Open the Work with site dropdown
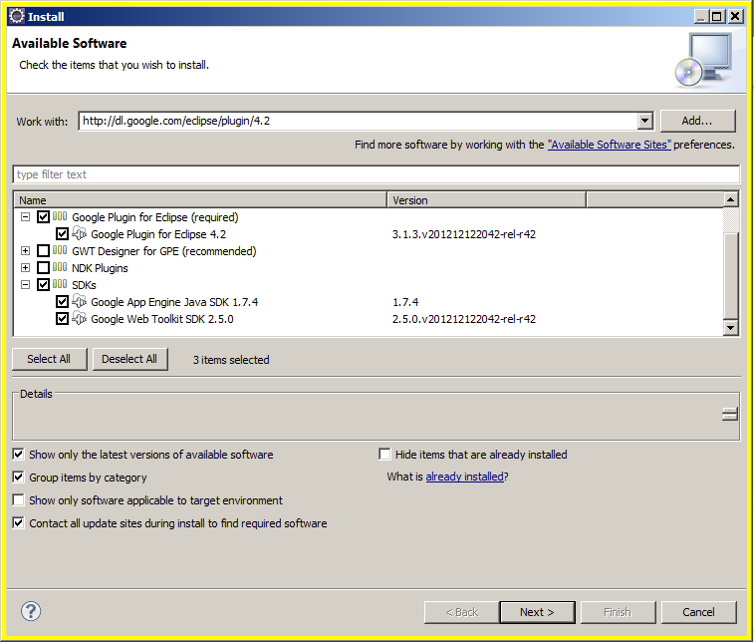754x642 pixels. tap(644, 121)
